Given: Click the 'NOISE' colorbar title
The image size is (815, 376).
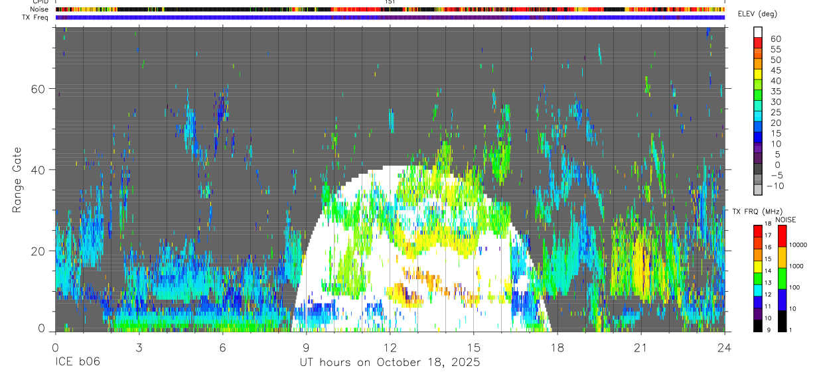Looking at the screenshot, I should pyautogui.click(x=785, y=219).
